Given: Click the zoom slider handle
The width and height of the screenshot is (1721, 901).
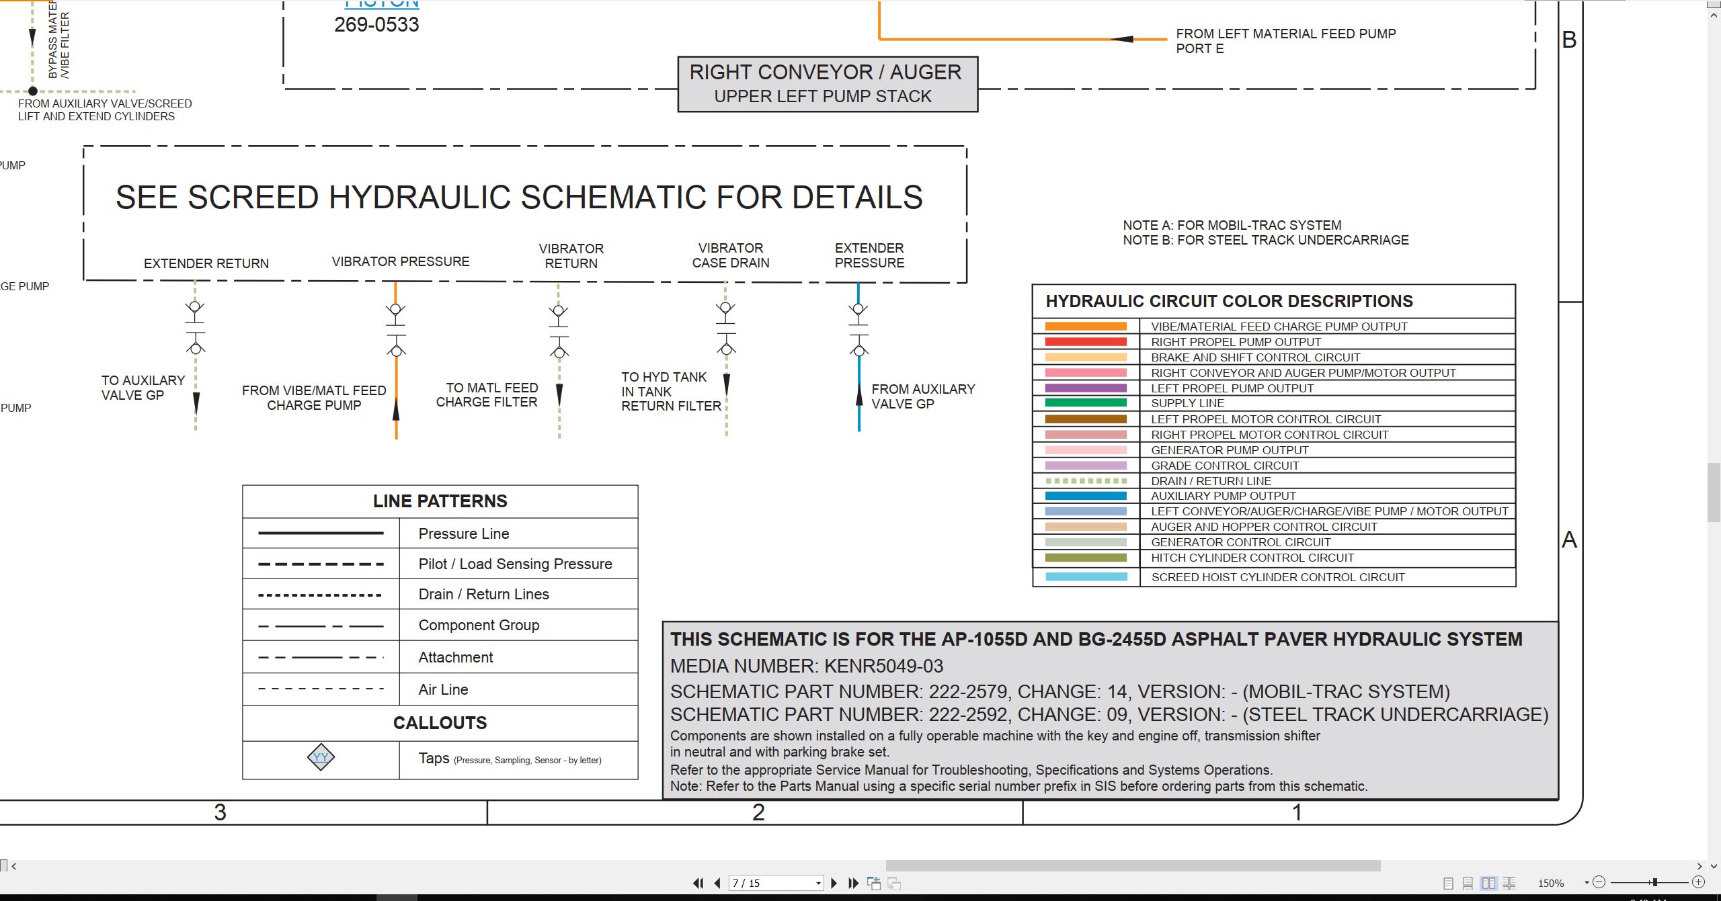Looking at the screenshot, I should 1655,882.
